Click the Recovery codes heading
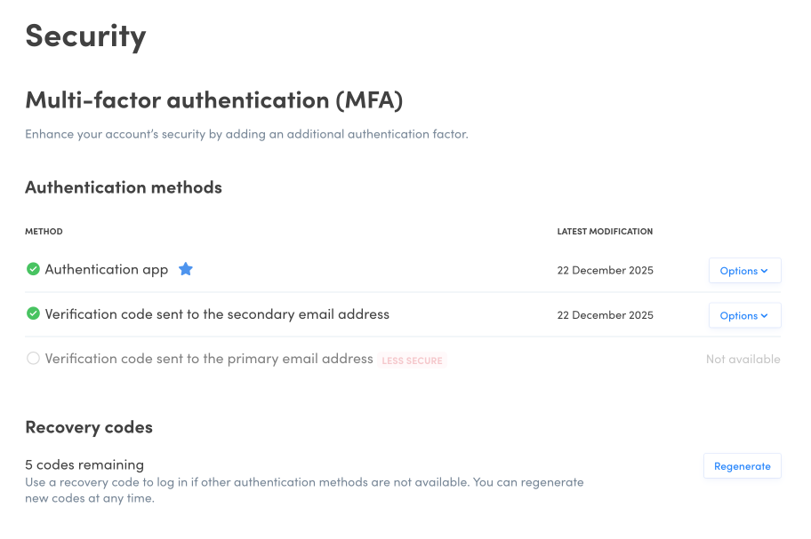Screen dimensions: 811x539 click(89, 427)
